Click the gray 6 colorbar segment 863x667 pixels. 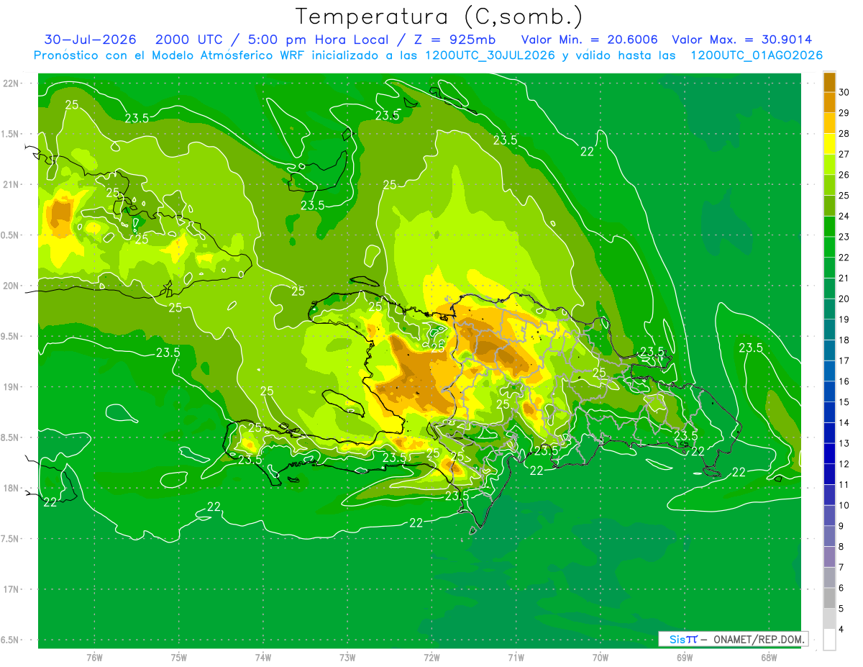click(x=829, y=578)
